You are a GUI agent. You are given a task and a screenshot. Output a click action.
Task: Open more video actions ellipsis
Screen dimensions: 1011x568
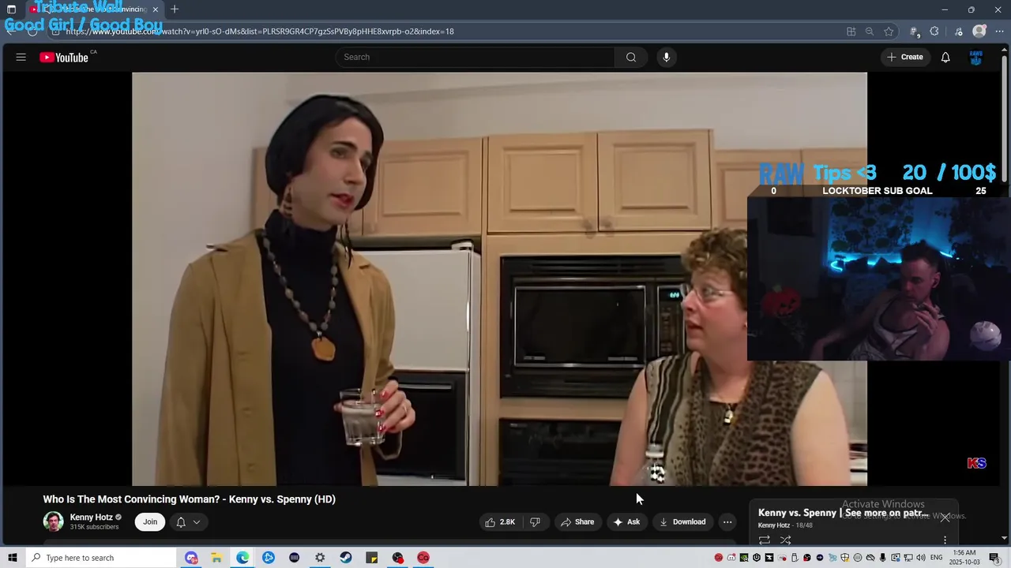coord(727,521)
